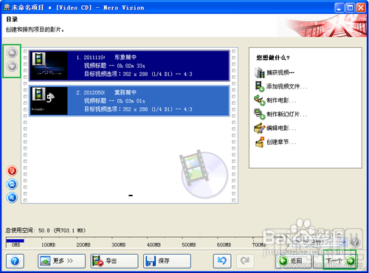Click the green back arrow icon
This screenshot has height=273, width=369.
283,261
